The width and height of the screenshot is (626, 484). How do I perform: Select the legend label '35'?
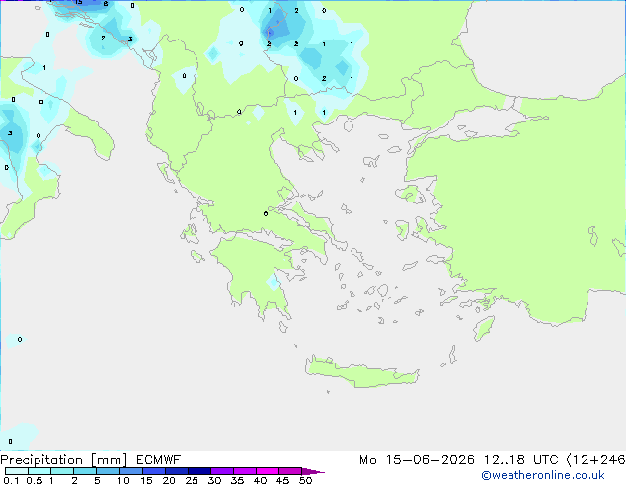[237, 480]
